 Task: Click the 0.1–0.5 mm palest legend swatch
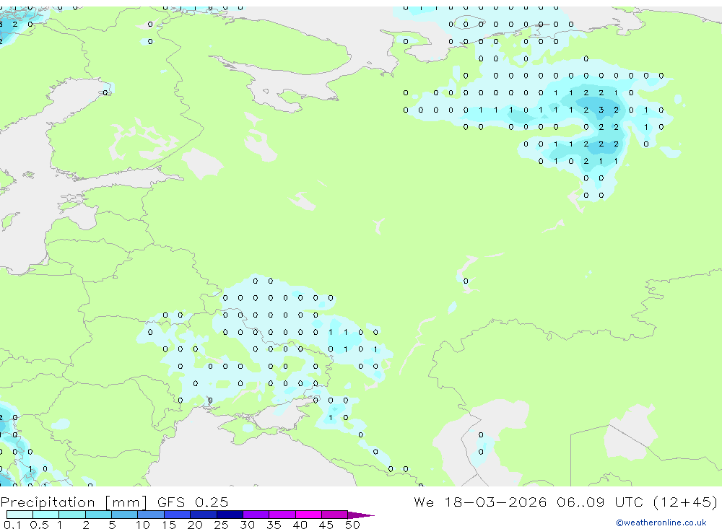[19, 515]
